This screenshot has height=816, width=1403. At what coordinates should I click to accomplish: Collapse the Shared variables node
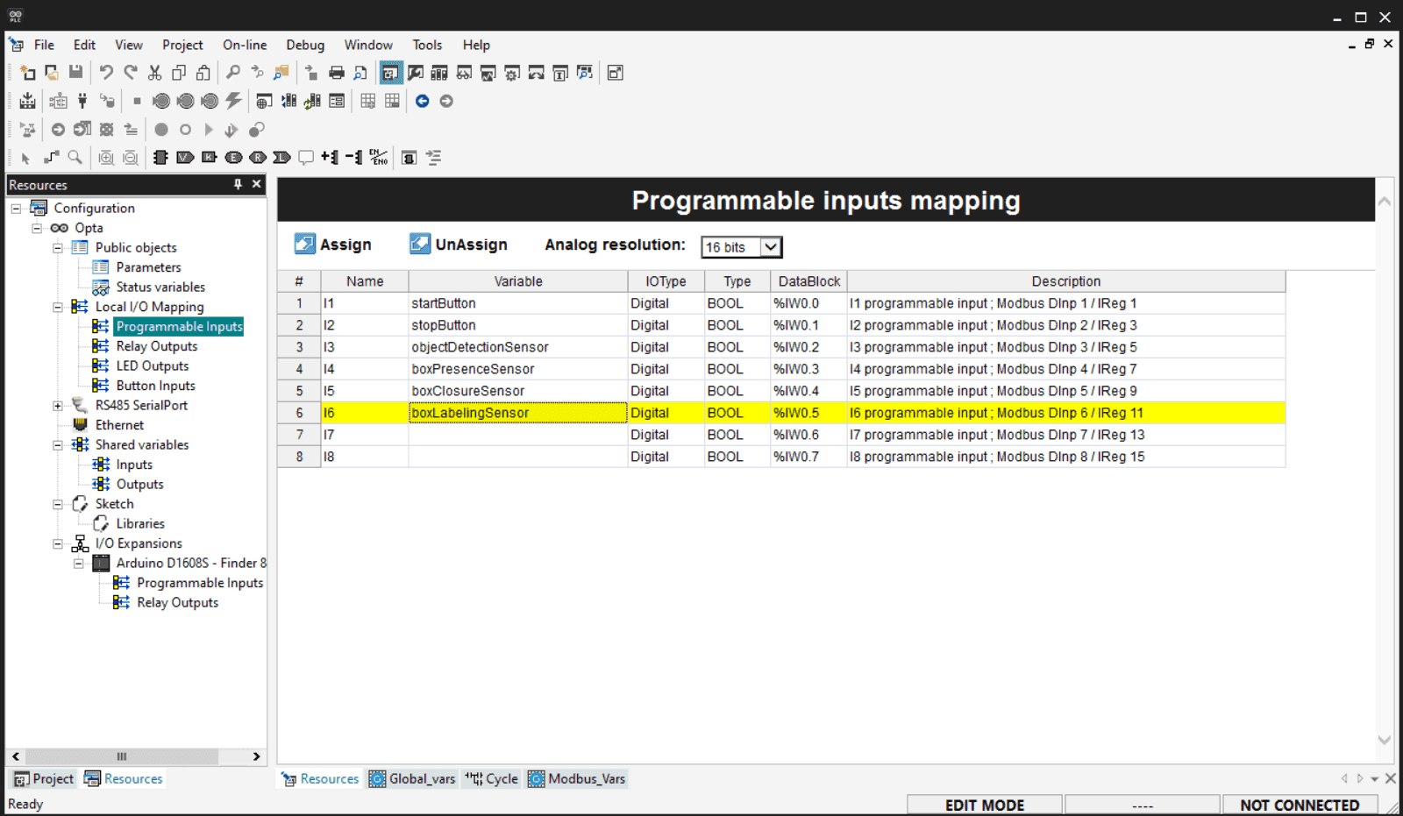click(58, 445)
